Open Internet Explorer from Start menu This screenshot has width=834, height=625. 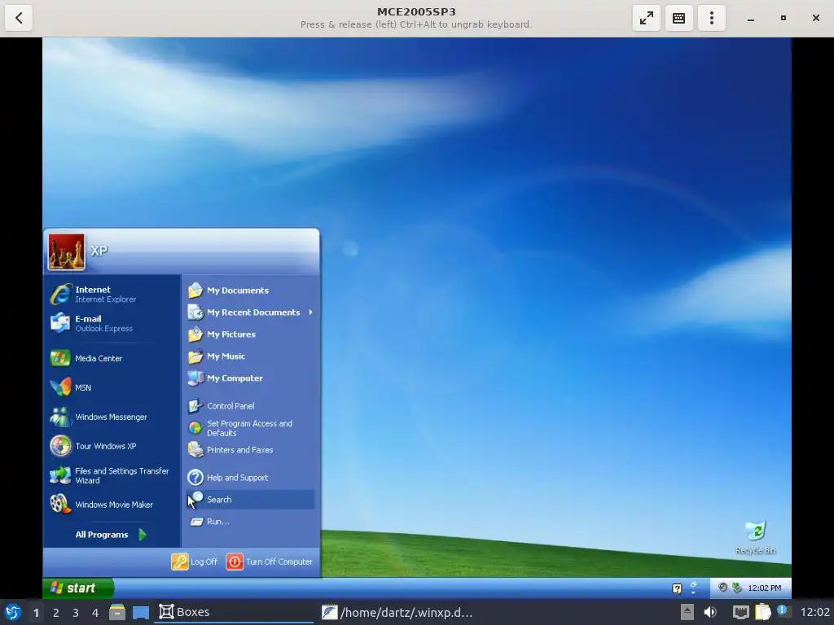(112, 294)
